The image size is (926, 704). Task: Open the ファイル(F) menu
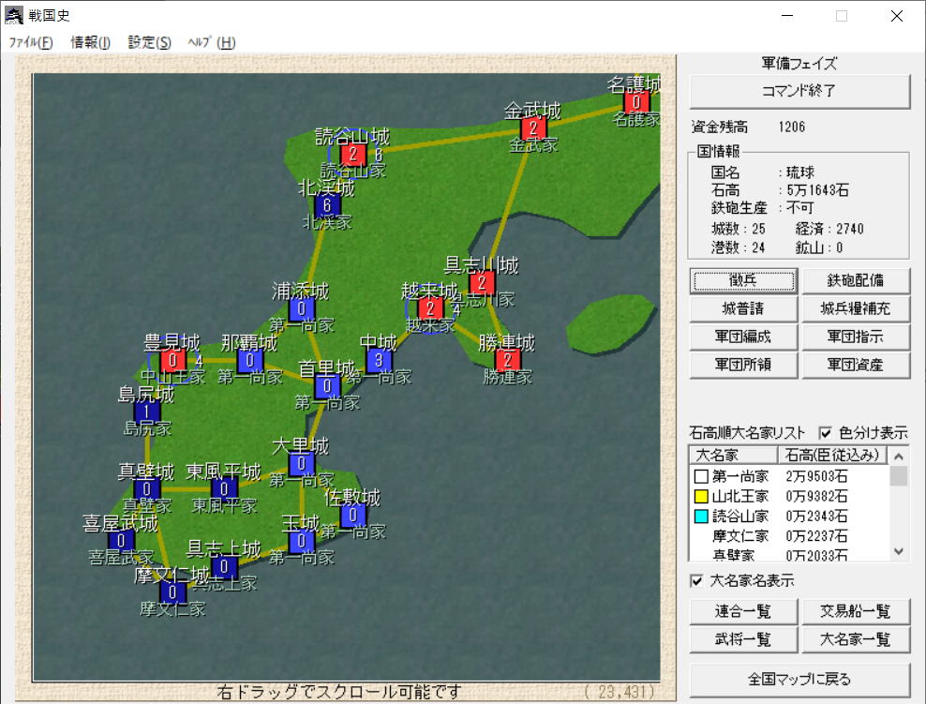[x=31, y=42]
